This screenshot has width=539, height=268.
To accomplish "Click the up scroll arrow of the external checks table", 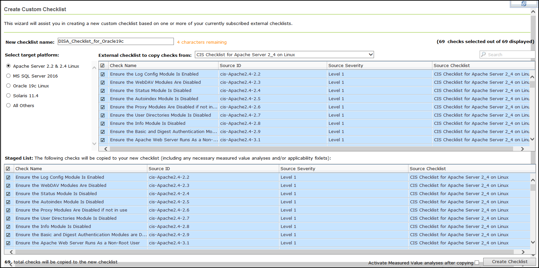I will (532, 77).
